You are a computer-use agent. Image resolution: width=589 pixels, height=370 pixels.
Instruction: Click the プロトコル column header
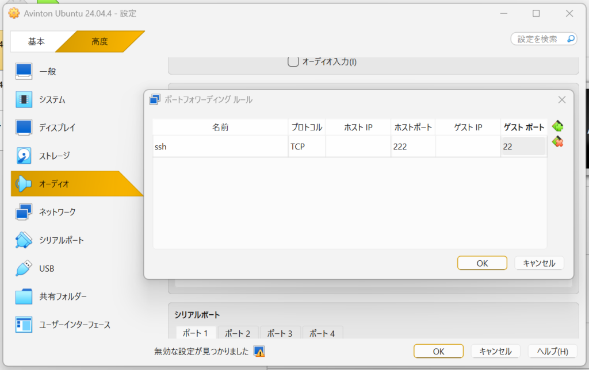pyautogui.click(x=307, y=127)
